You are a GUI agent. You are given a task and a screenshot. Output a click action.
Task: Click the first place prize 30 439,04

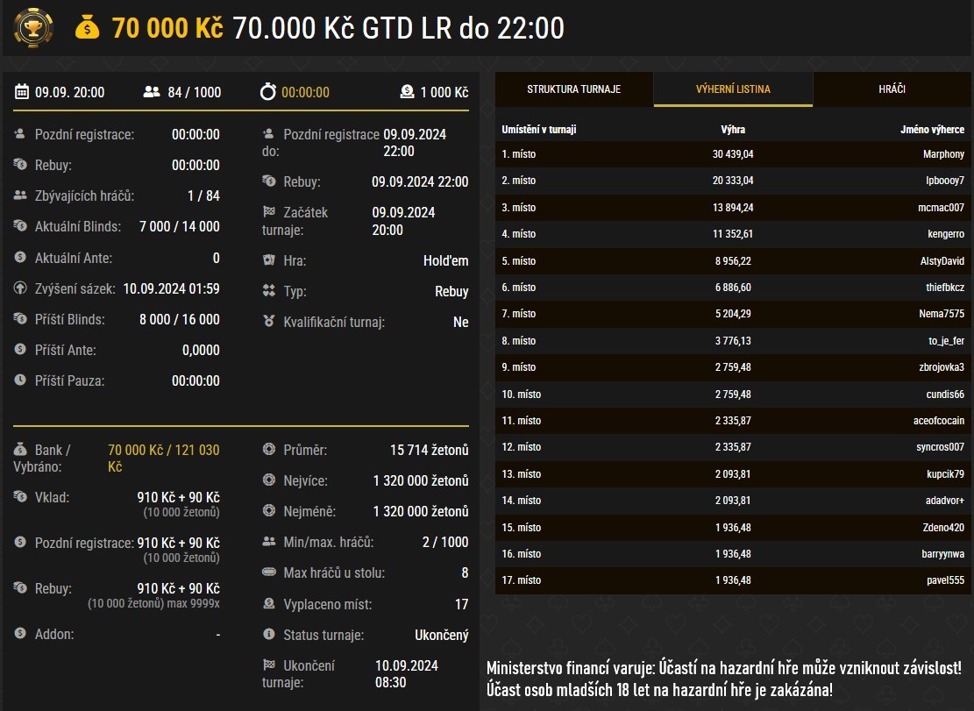tap(733, 154)
